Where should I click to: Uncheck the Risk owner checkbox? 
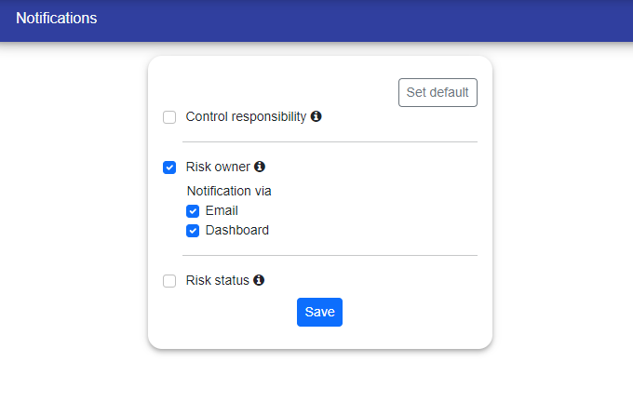[x=169, y=167]
